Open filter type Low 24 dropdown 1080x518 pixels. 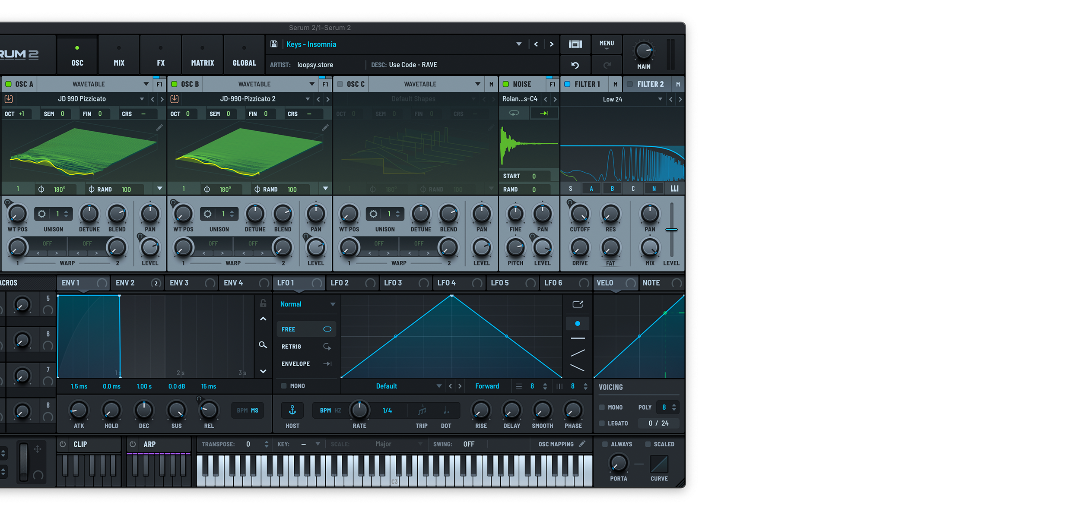(660, 99)
